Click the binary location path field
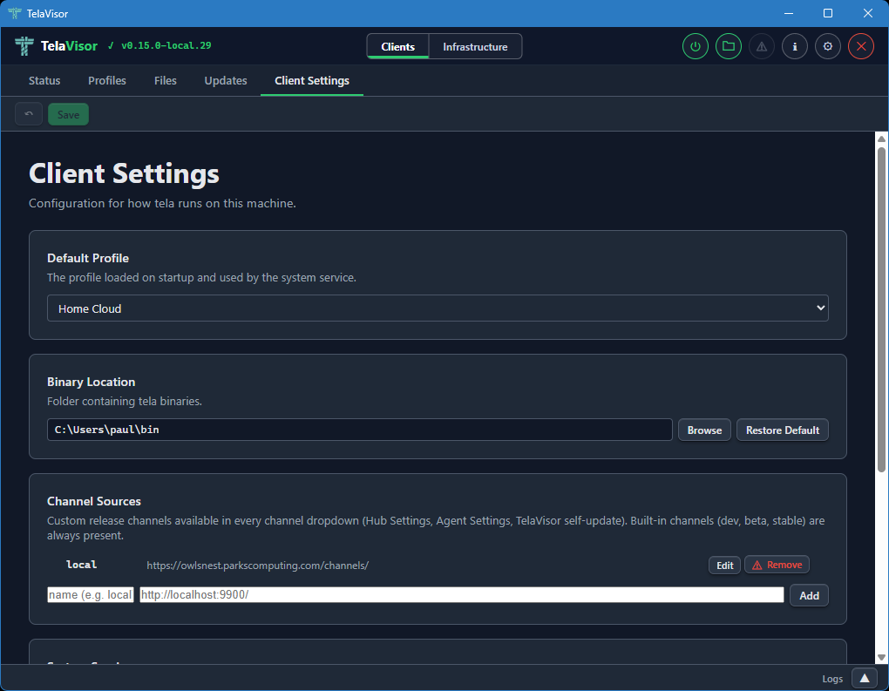Screen dimensions: 889x691 [x=359, y=430]
